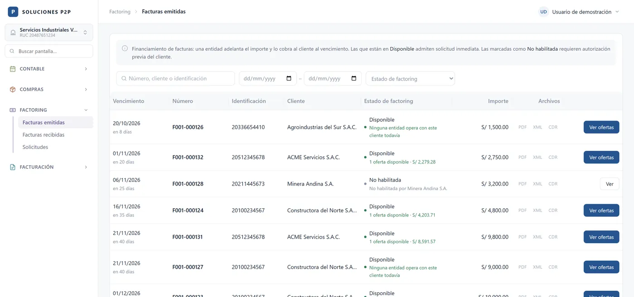The image size is (634, 297).
Task: Click amount S/ 4,800.00
Action: (495, 211)
